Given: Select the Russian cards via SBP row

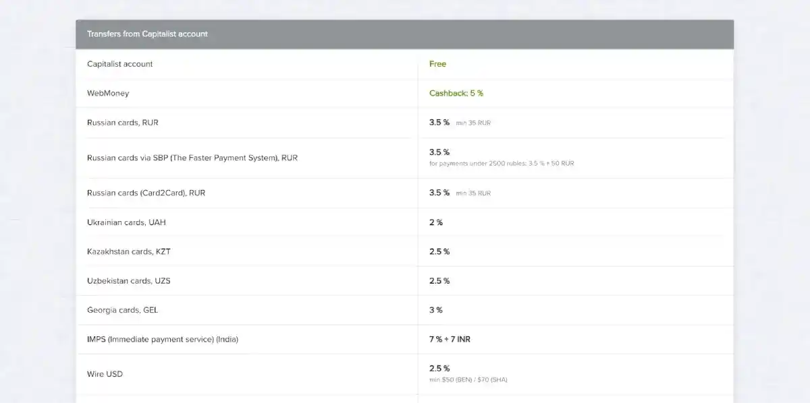Looking at the screenshot, I should tap(192, 158).
